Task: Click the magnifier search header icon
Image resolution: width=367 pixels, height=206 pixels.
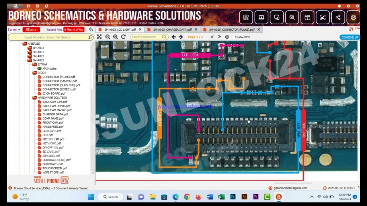Action: (292, 17)
